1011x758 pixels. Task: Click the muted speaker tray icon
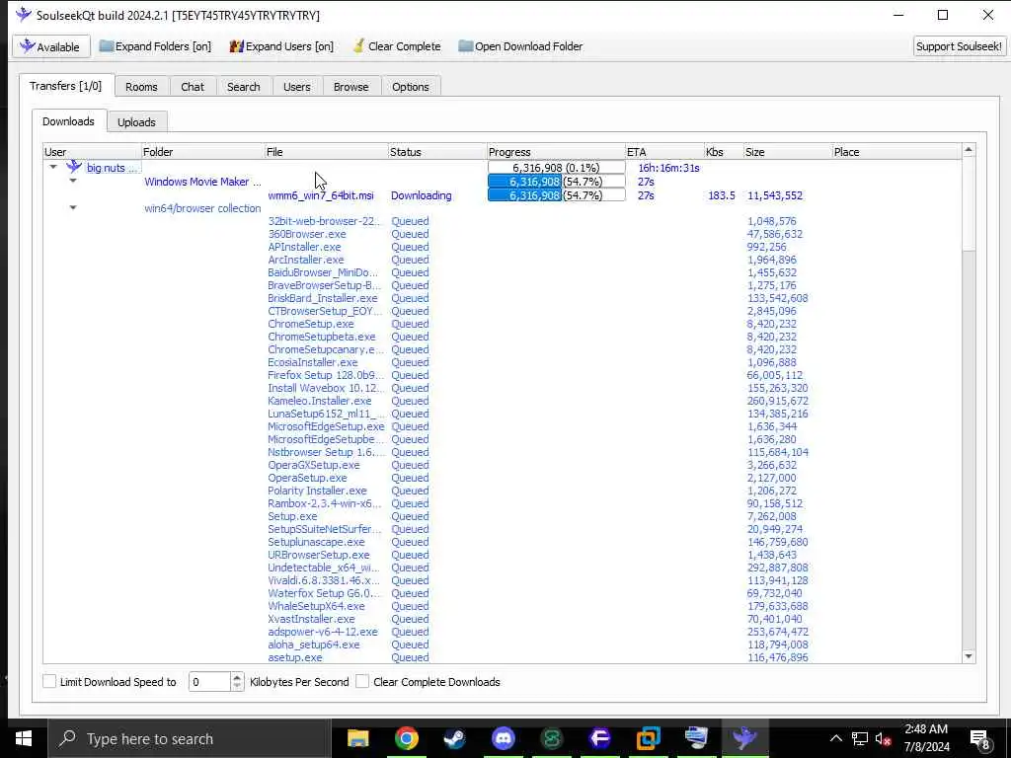click(x=884, y=739)
